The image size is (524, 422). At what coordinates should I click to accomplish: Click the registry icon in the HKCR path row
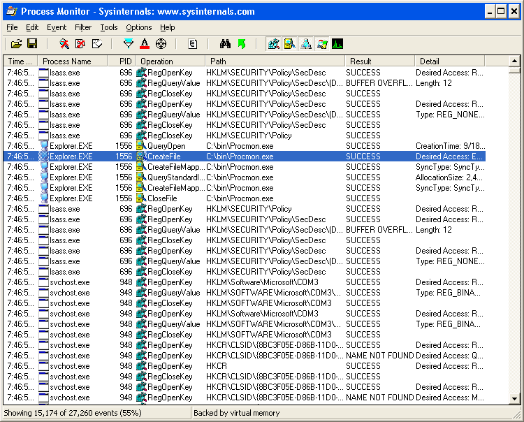tap(142, 366)
